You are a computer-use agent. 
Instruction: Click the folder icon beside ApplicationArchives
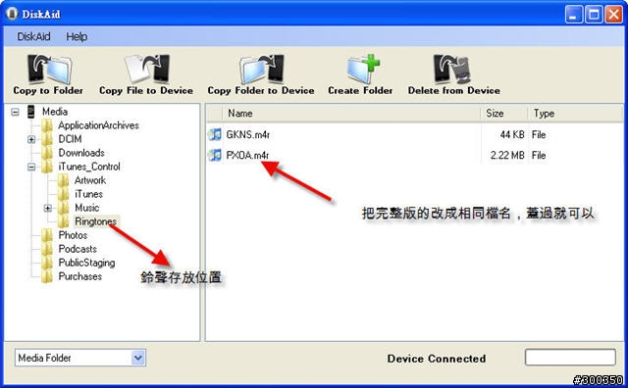[x=47, y=125]
